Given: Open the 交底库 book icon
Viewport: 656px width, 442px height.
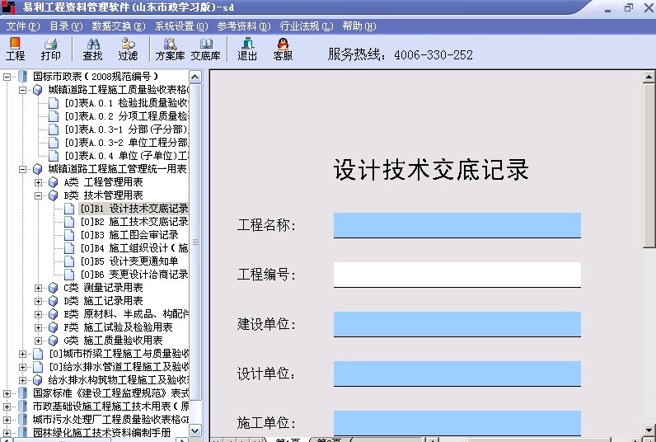Looking at the screenshot, I should click(x=205, y=49).
